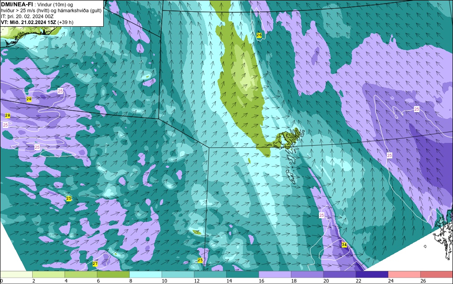The height and width of the screenshot is (284, 453).
Task: Click the legend tick number 16
Action: (x=261, y=281)
